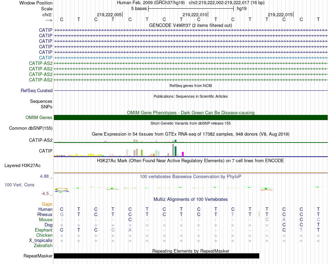
Task: Click the Mouse alignment row label
Action: [x=46, y=220]
